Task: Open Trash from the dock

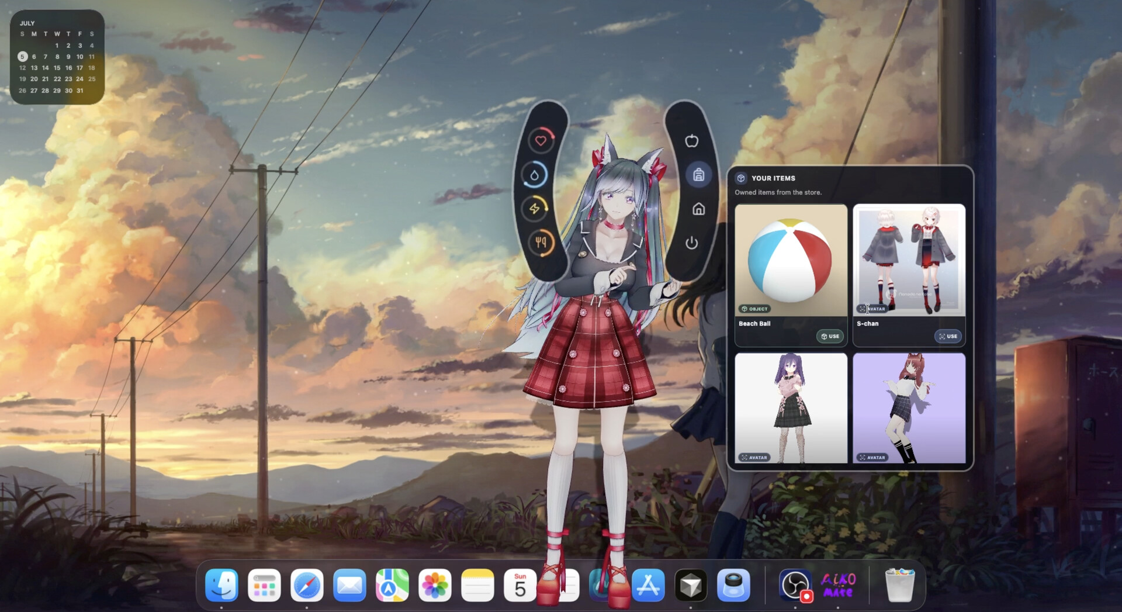Action: click(x=900, y=585)
